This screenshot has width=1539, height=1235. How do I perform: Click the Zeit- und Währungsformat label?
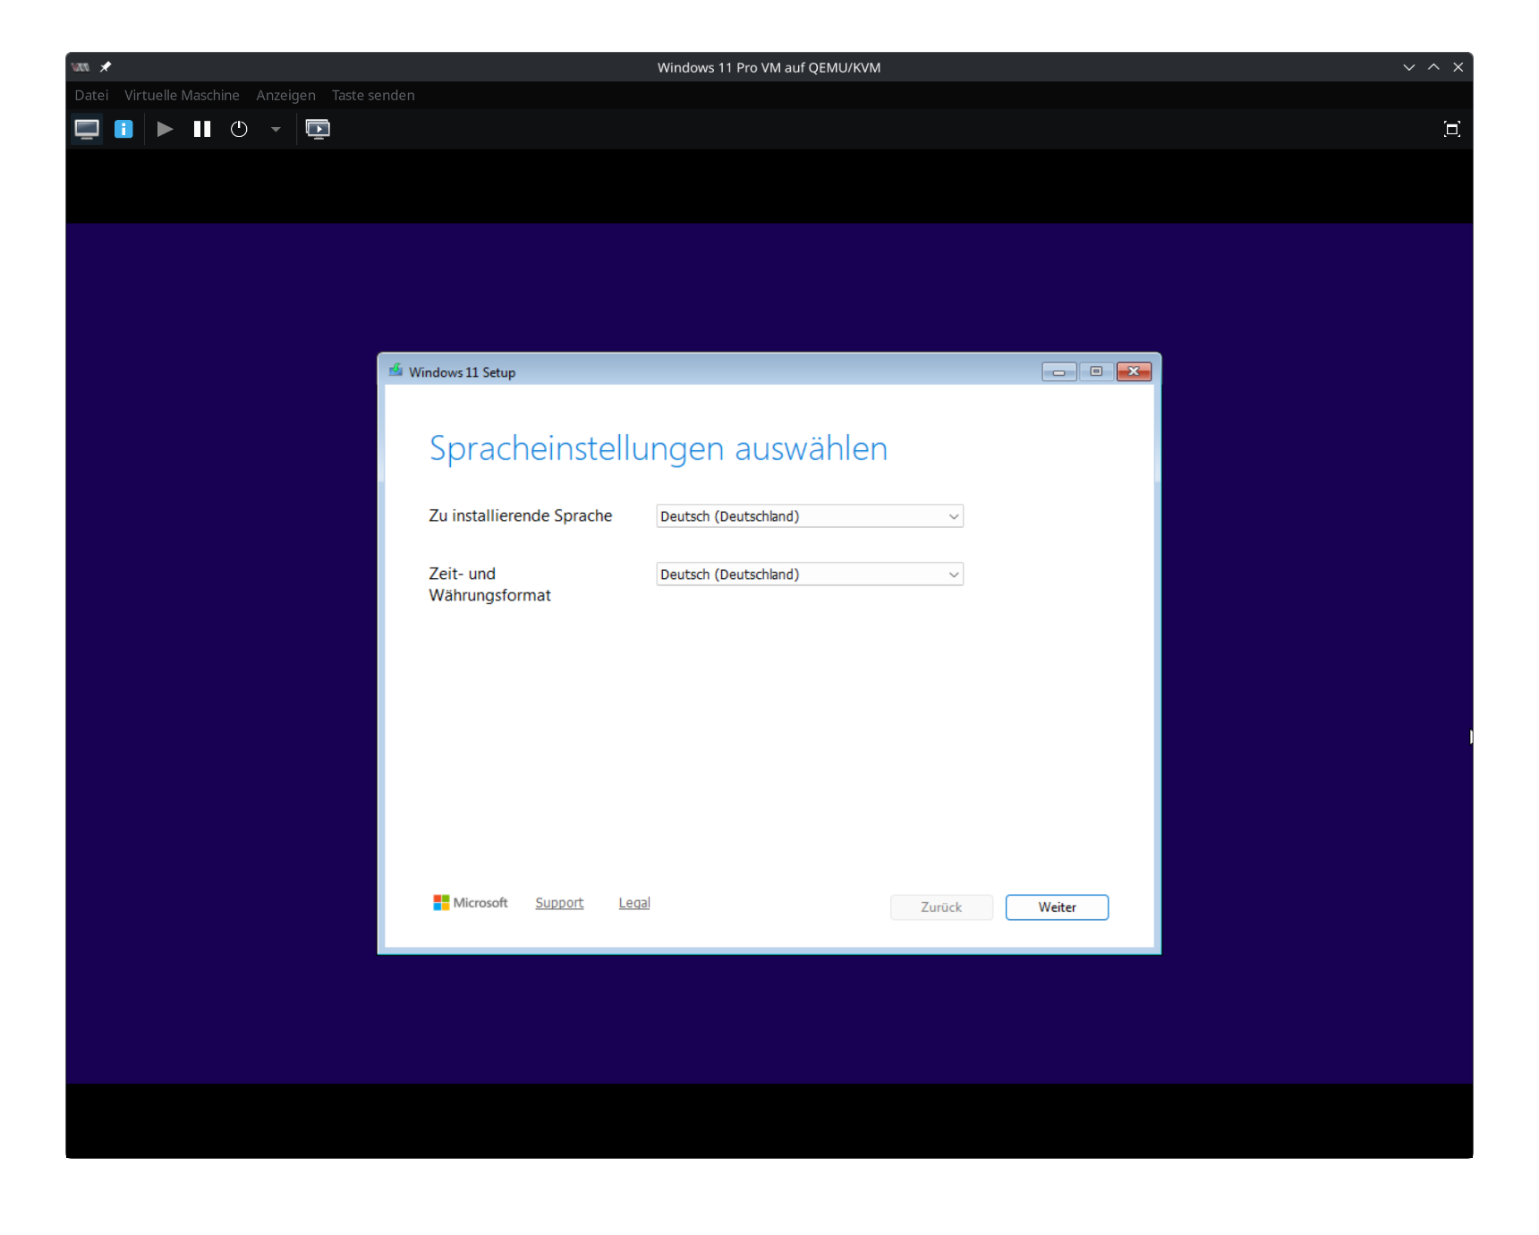point(490,584)
